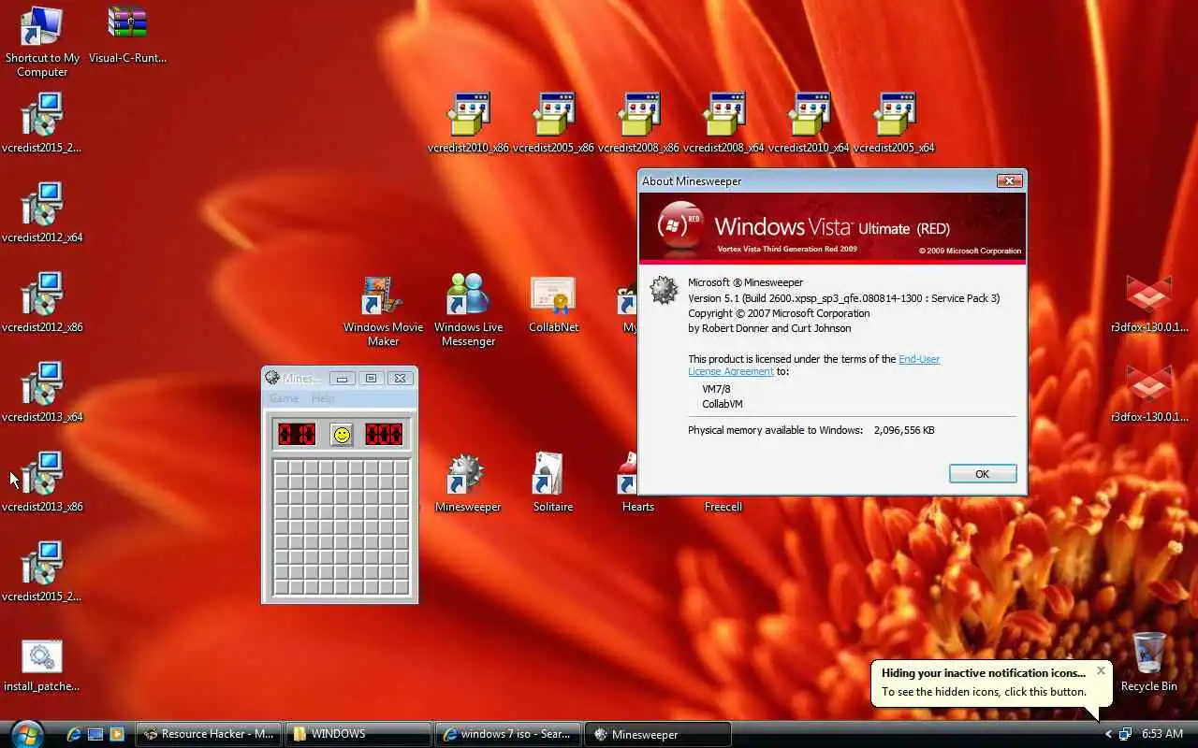Screen dimensions: 1198x748
Task: Select the vcredist2008_x86 installer icon
Action: tap(638, 123)
